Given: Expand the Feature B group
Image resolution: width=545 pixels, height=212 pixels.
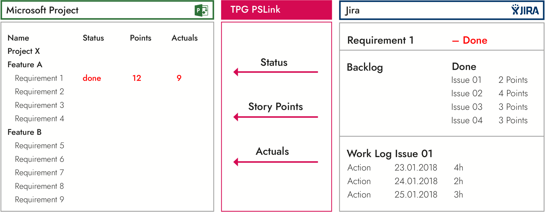Looking at the screenshot, I should (24, 132).
